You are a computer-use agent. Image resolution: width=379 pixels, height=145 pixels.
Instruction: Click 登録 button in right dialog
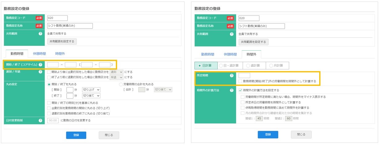click(x=268, y=135)
